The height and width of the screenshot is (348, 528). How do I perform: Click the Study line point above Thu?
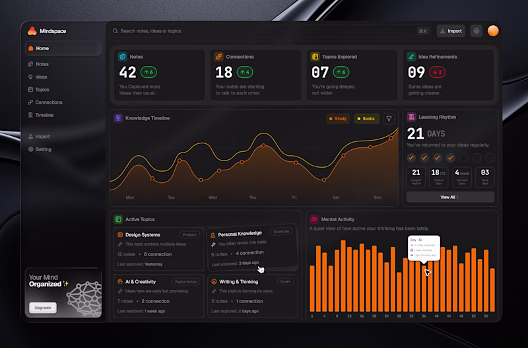click(x=263, y=145)
